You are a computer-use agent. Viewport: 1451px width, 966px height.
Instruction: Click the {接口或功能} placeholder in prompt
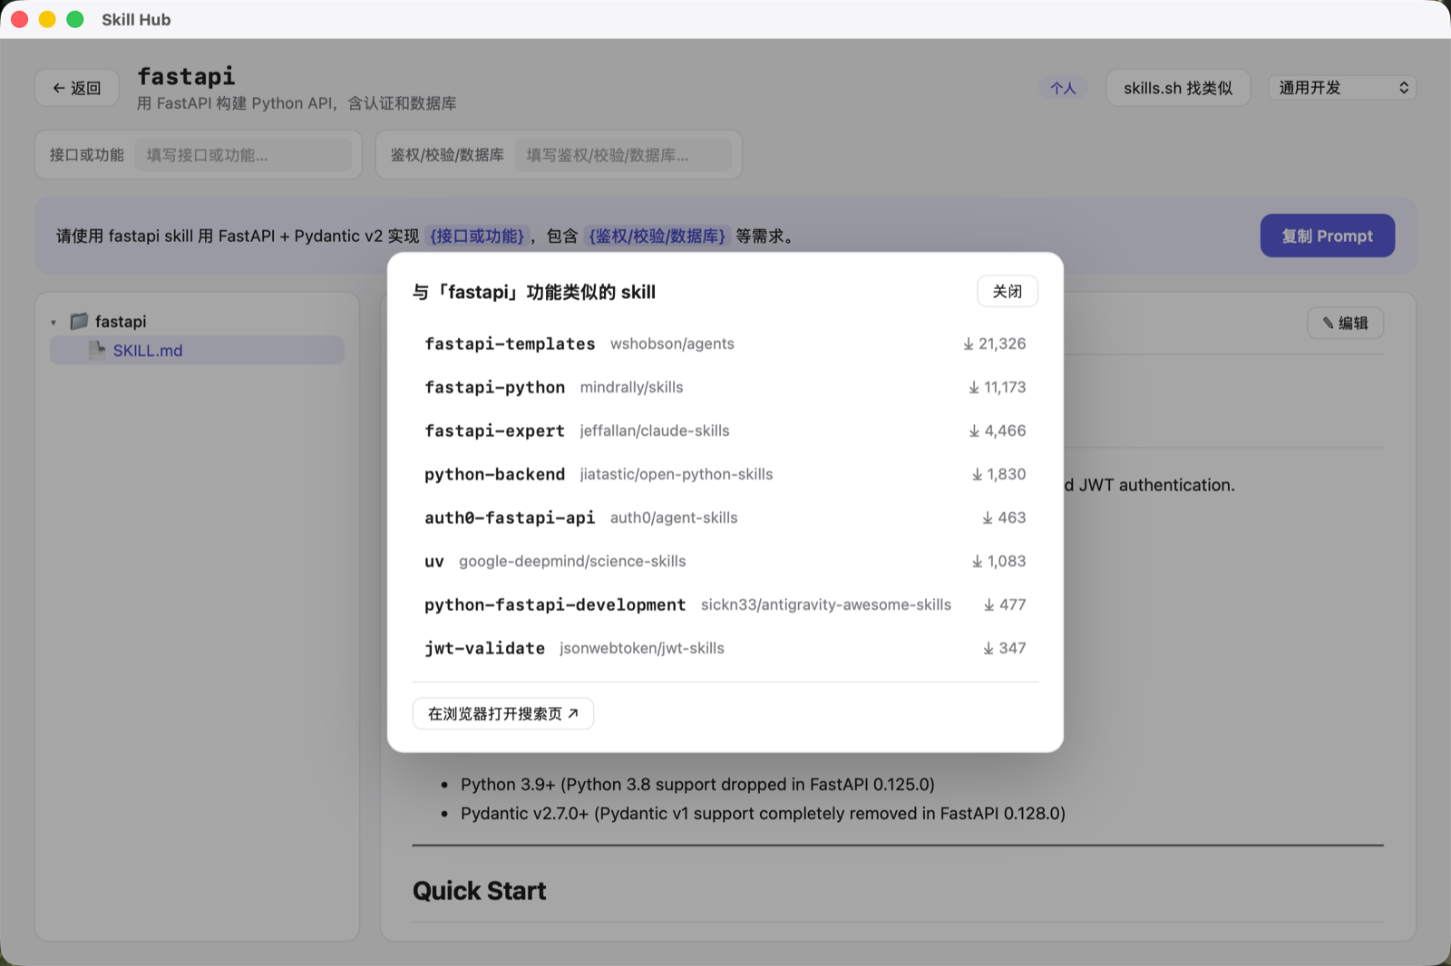(x=477, y=236)
